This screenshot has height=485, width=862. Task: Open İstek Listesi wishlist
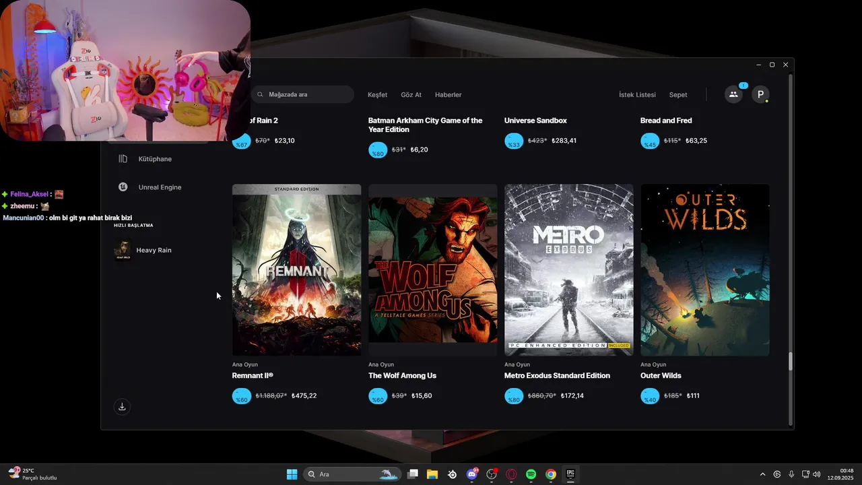tap(637, 95)
